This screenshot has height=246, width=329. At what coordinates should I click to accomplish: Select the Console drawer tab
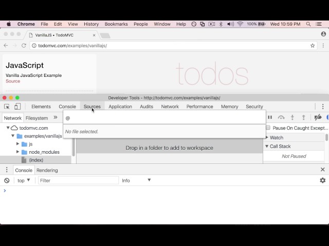click(24, 170)
